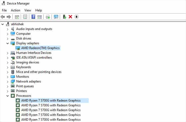Click the Human Interface Devices icon
This screenshot has height=122, width=186.
tap(13, 53)
